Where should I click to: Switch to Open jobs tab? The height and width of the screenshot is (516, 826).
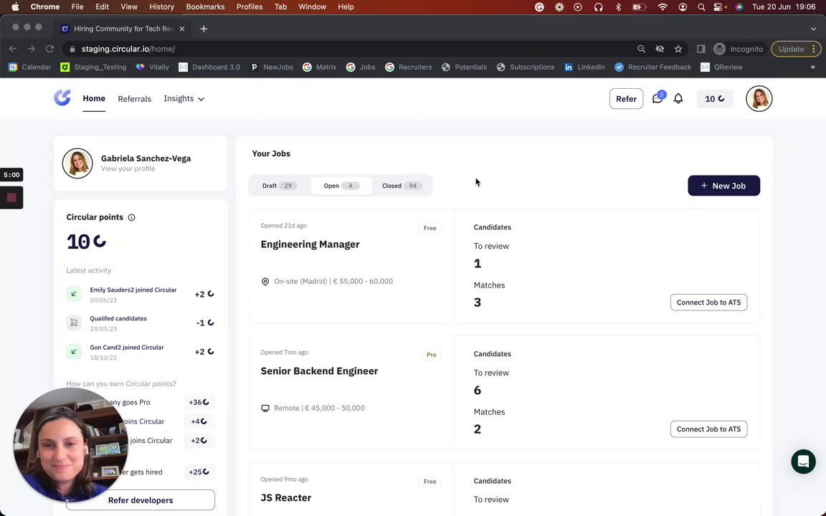coord(341,186)
